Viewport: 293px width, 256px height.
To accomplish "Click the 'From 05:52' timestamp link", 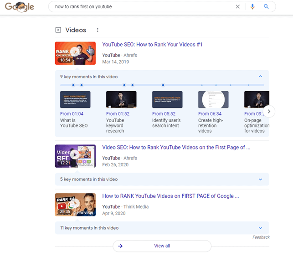I will [164, 113].
